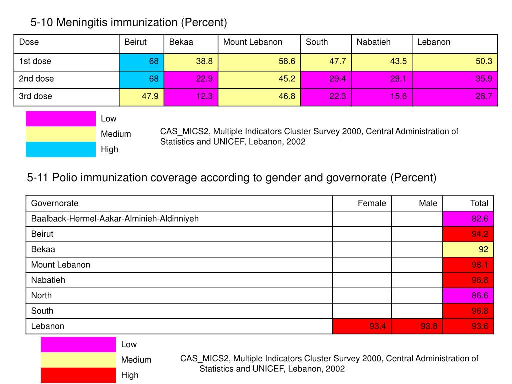Click the 35.9 Lebanon cell

(455, 80)
